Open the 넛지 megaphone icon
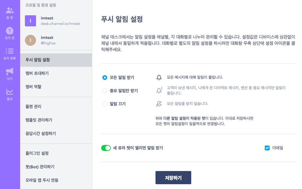This screenshot has height=189, width=302. pyautogui.click(x=10, y=71)
